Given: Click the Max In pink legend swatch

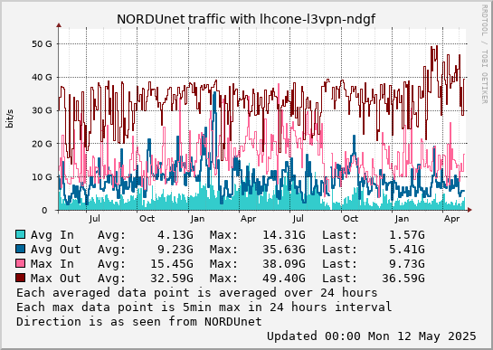Looking at the screenshot, I should pos(20,263).
